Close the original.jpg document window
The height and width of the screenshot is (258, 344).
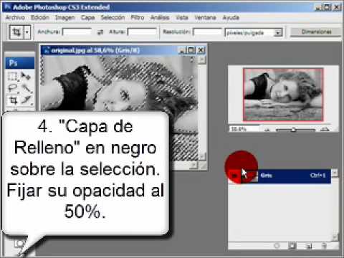tap(201, 50)
